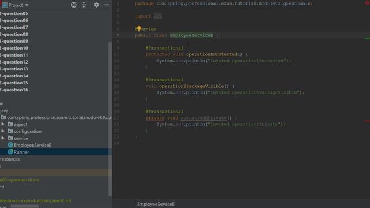Open EmployeeServiceE in the project tree
The height and width of the screenshot is (208, 370).
click(x=32, y=145)
